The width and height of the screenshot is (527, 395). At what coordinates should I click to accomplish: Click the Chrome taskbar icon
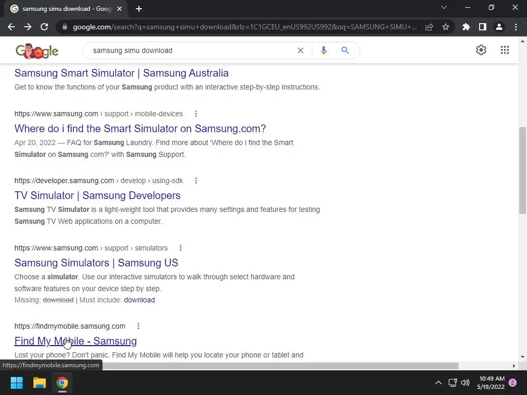pyautogui.click(x=62, y=383)
